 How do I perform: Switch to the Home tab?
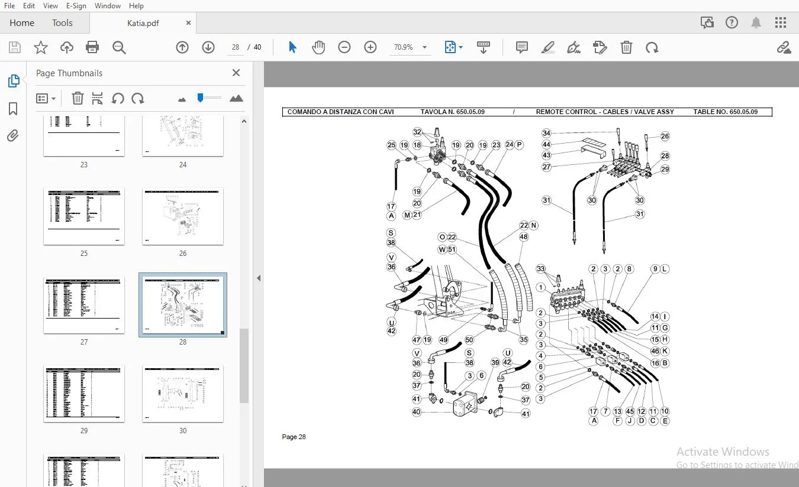(22, 23)
